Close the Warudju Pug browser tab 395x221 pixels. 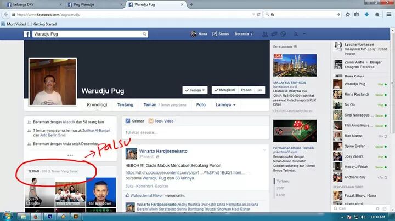[182, 4]
